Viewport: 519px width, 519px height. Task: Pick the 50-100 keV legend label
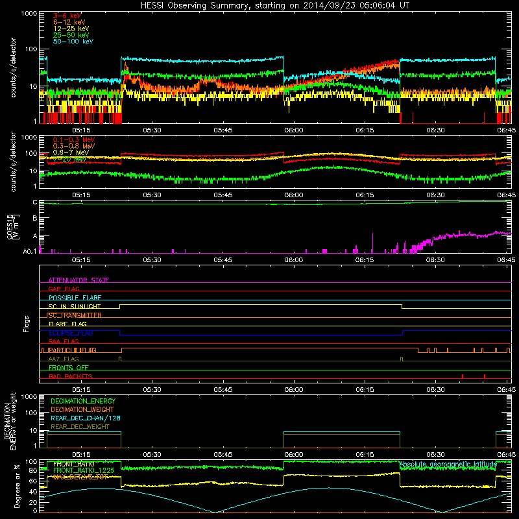(x=73, y=42)
